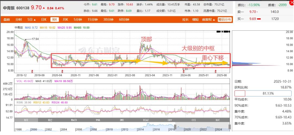Select the CCI indicator tab
This screenshot has height=135, width=294.
tap(194, 120)
